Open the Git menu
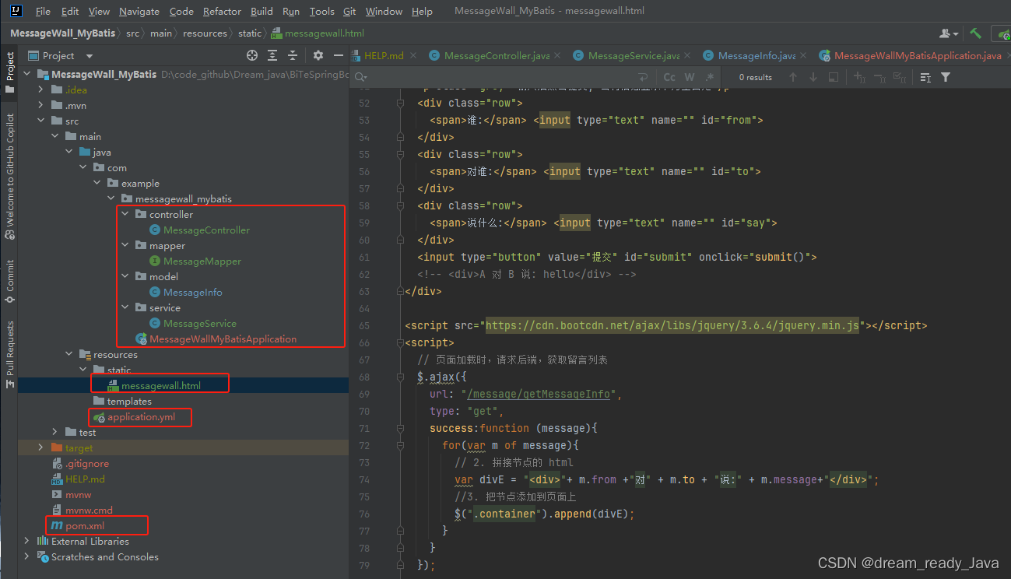Image resolution: width=1011 pixels, height=579 pixels. pos(349,11)
